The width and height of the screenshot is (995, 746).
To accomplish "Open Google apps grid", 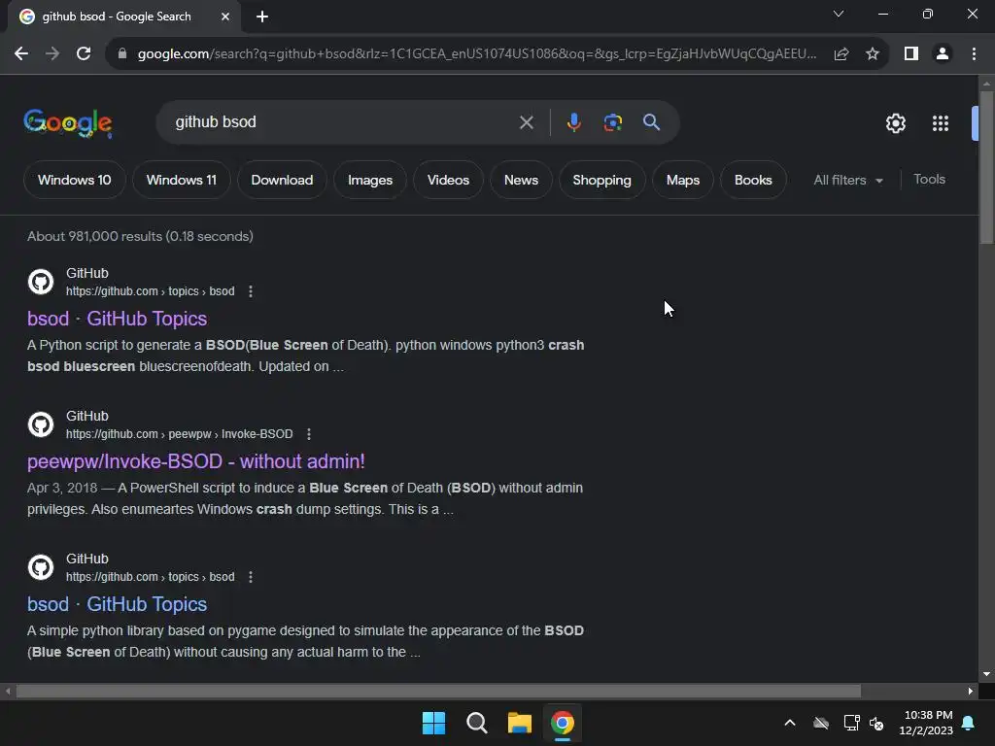I will [x=941, y=123].
